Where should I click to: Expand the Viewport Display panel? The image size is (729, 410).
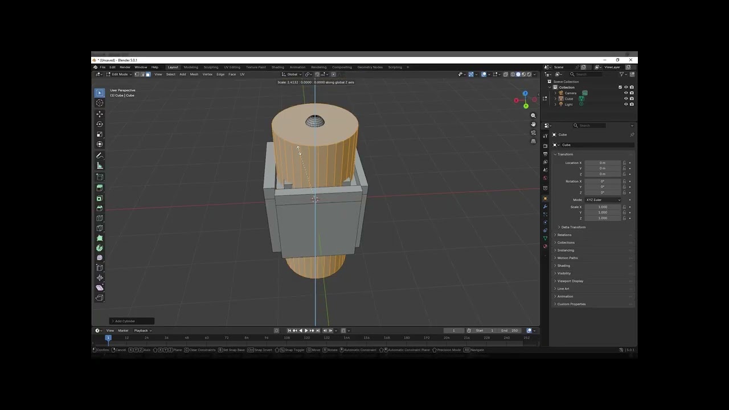coord(569,281)
